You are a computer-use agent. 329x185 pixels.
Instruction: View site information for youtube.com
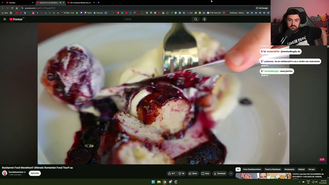[x=22, y=8]
